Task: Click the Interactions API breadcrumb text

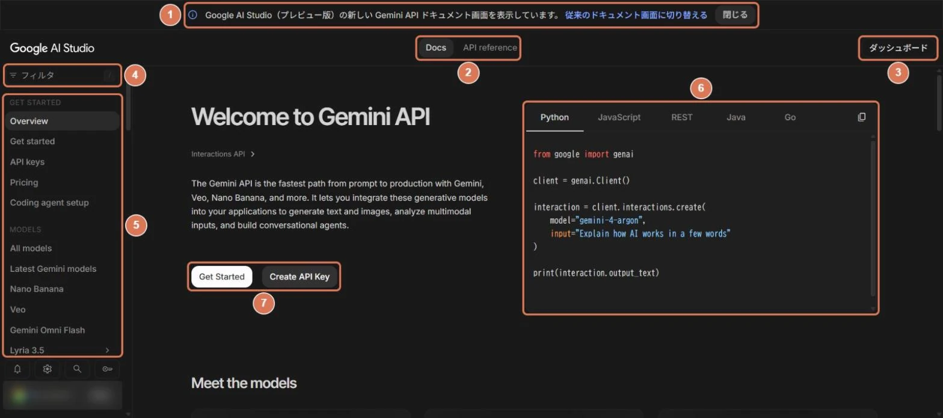Action: pos(218,154)
